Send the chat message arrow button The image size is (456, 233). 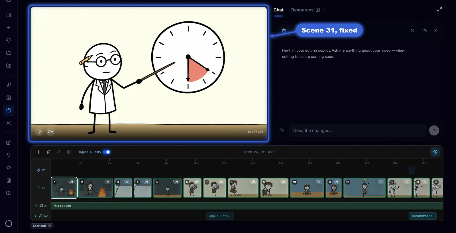[434, 130]
